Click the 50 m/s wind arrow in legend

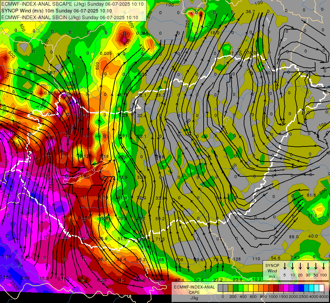click(x=316, y=267)
